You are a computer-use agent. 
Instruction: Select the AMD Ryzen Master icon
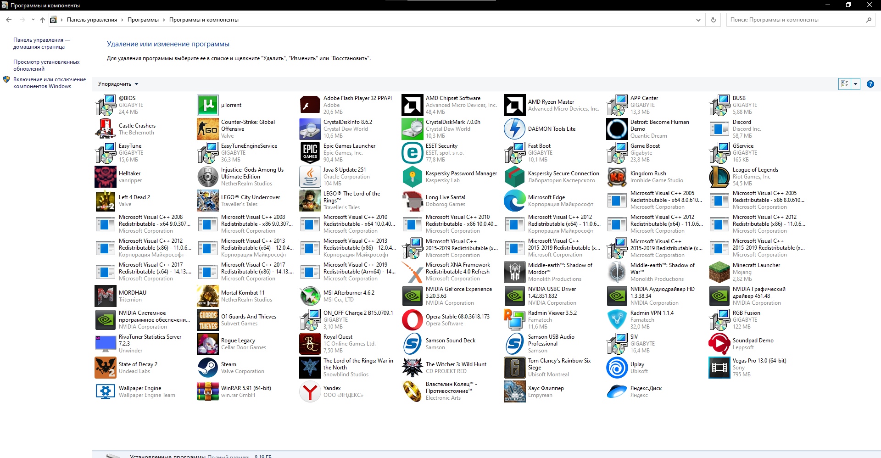(515, 105)
